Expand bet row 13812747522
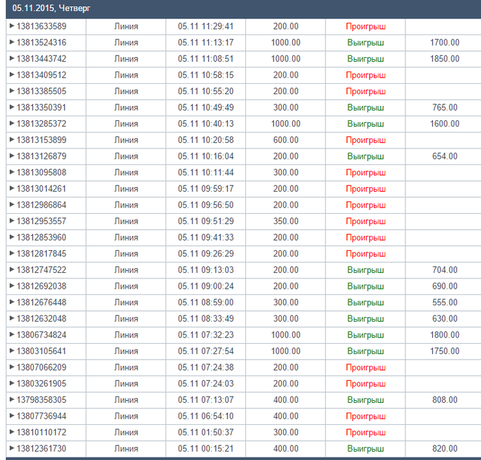 coord(12,270)
